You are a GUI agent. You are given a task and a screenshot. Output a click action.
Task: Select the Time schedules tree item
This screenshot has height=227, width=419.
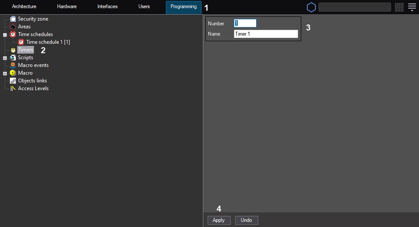point(36,34)
